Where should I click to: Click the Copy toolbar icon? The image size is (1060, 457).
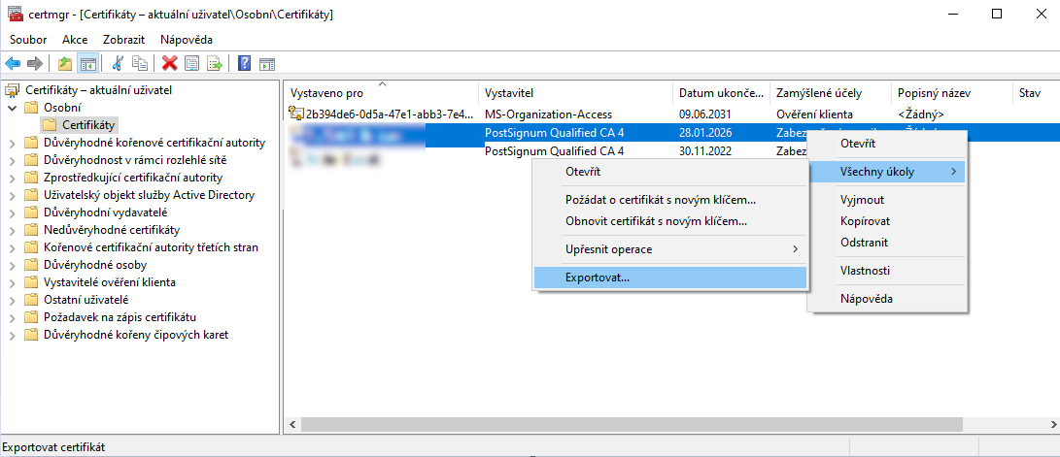point(140,63)
